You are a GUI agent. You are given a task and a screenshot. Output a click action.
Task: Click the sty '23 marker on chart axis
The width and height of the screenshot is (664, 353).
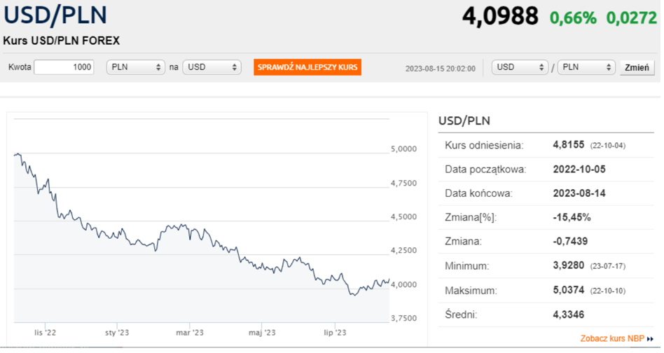coord(117,333)
